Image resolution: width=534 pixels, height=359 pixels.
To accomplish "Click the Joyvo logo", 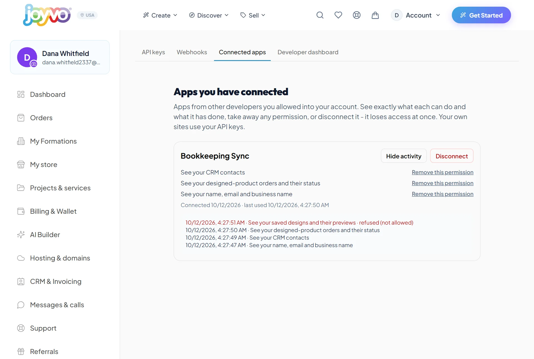I will coord(47,15).
